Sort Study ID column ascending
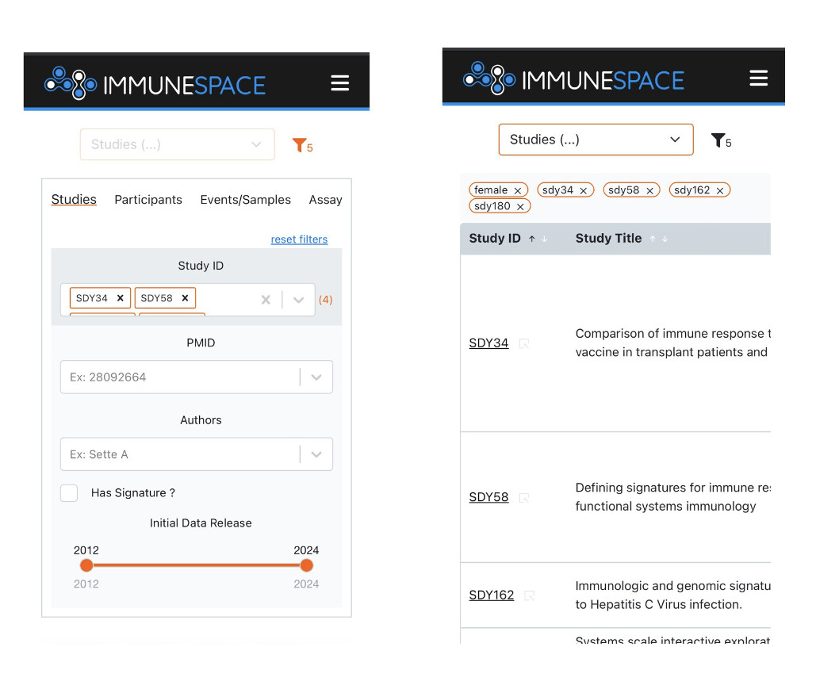 pos(532,239)
